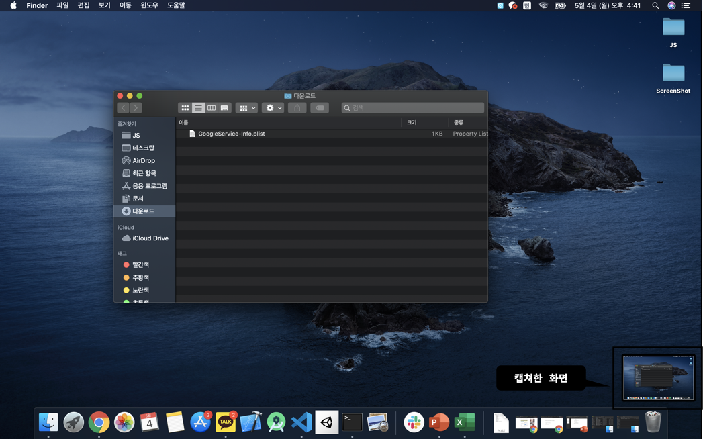The image size is (703, 439).
Task: Click the captured screenshot preview thumbnail
Action: [x=658, y=377]
